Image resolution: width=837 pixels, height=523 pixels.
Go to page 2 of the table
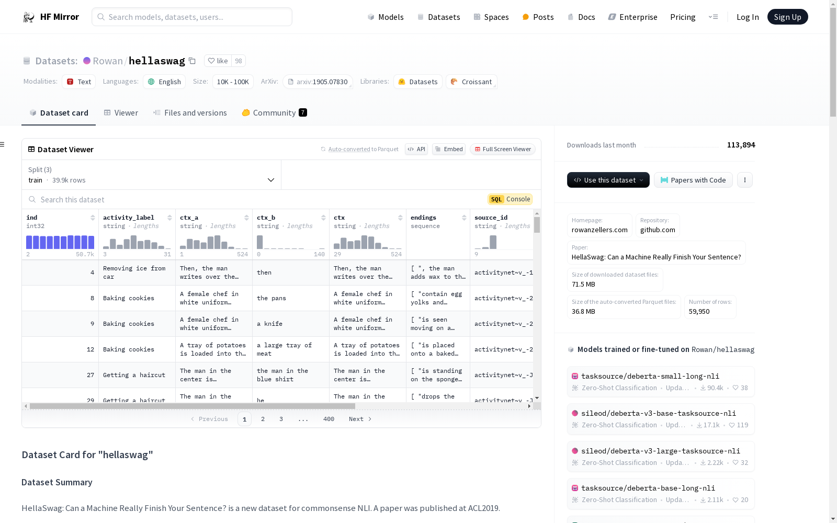point(263,419)
